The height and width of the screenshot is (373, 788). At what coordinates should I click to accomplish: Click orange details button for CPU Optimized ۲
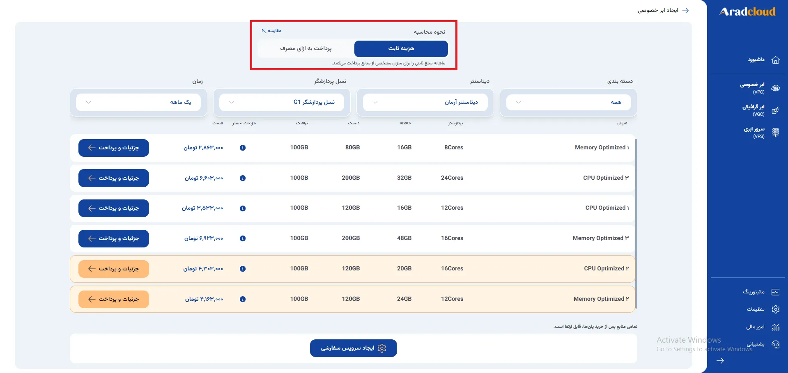[114, 269]
